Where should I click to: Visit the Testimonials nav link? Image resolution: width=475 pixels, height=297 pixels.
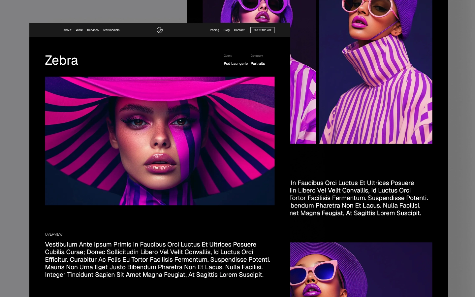point(111,30)
